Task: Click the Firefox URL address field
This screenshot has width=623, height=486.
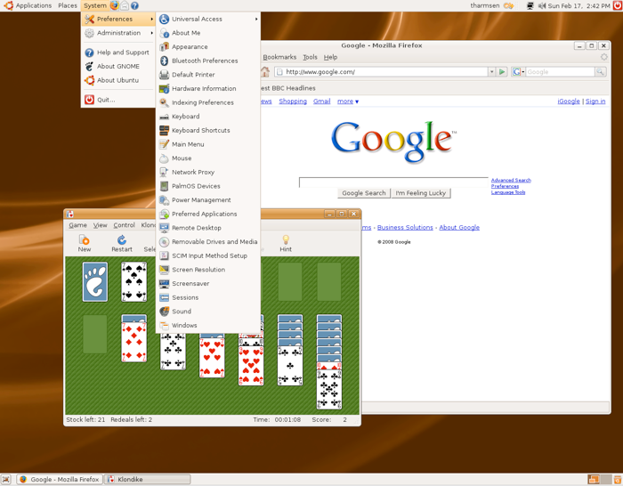Action: (382, 72)
